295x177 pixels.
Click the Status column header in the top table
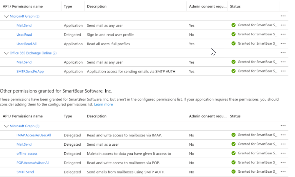[x=235, y=6]
